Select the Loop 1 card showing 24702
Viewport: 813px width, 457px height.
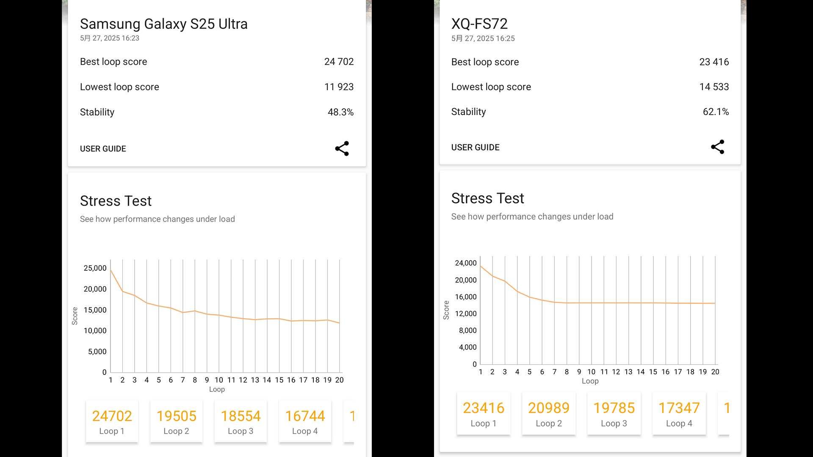(112, 421)
